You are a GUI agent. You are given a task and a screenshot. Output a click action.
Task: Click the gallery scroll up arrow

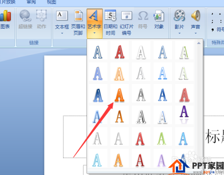198,43
